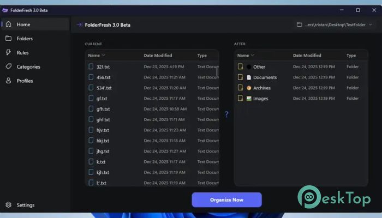The image size is (382, 218).
Task: Click the orange box icon of Archives folder
Action: (249, 88)
